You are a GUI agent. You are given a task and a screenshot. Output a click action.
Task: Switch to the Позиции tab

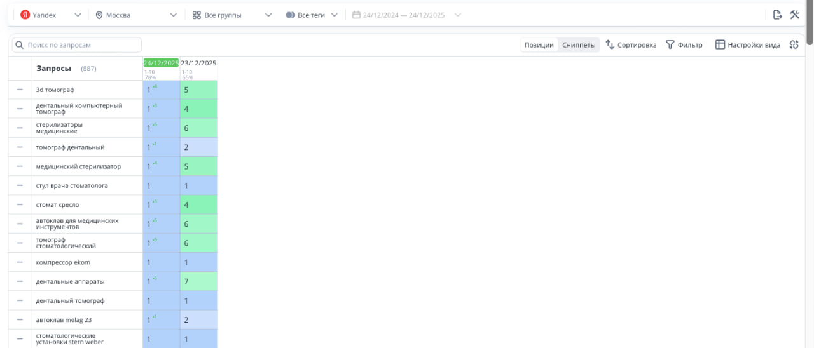pyautogui.click(x=539, y=44)
